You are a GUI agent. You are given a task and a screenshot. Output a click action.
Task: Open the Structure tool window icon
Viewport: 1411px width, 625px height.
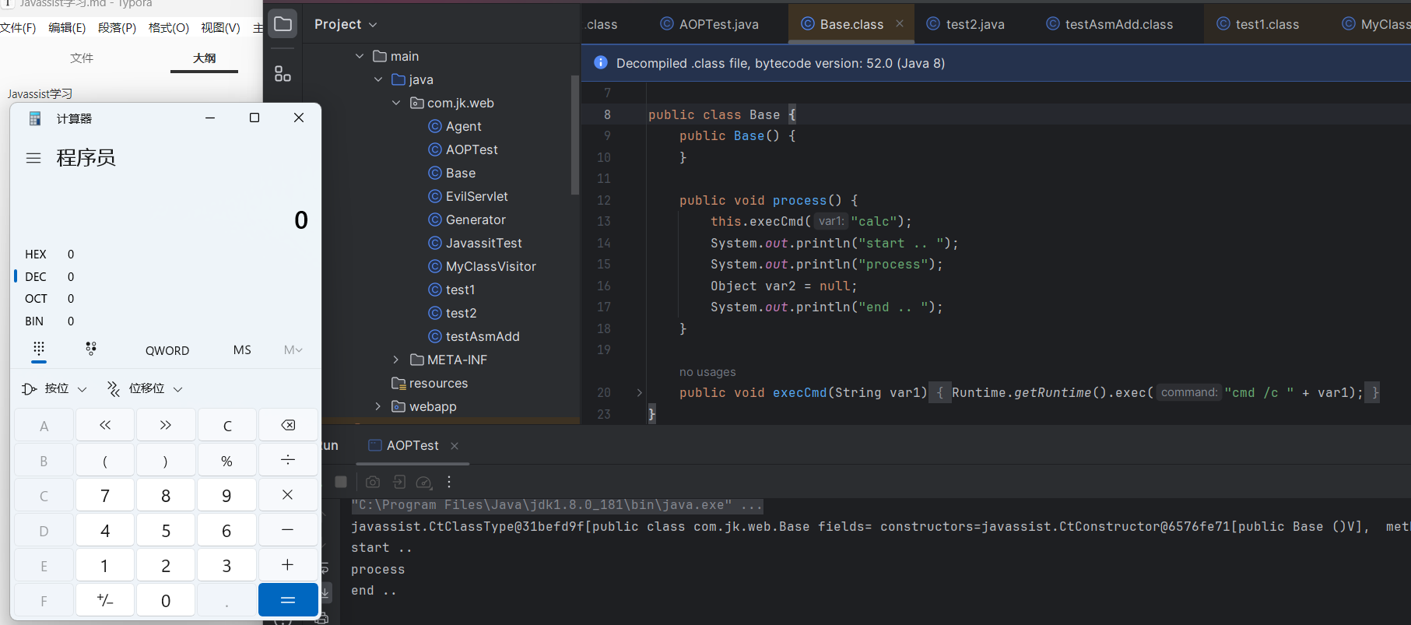(283, 74)
